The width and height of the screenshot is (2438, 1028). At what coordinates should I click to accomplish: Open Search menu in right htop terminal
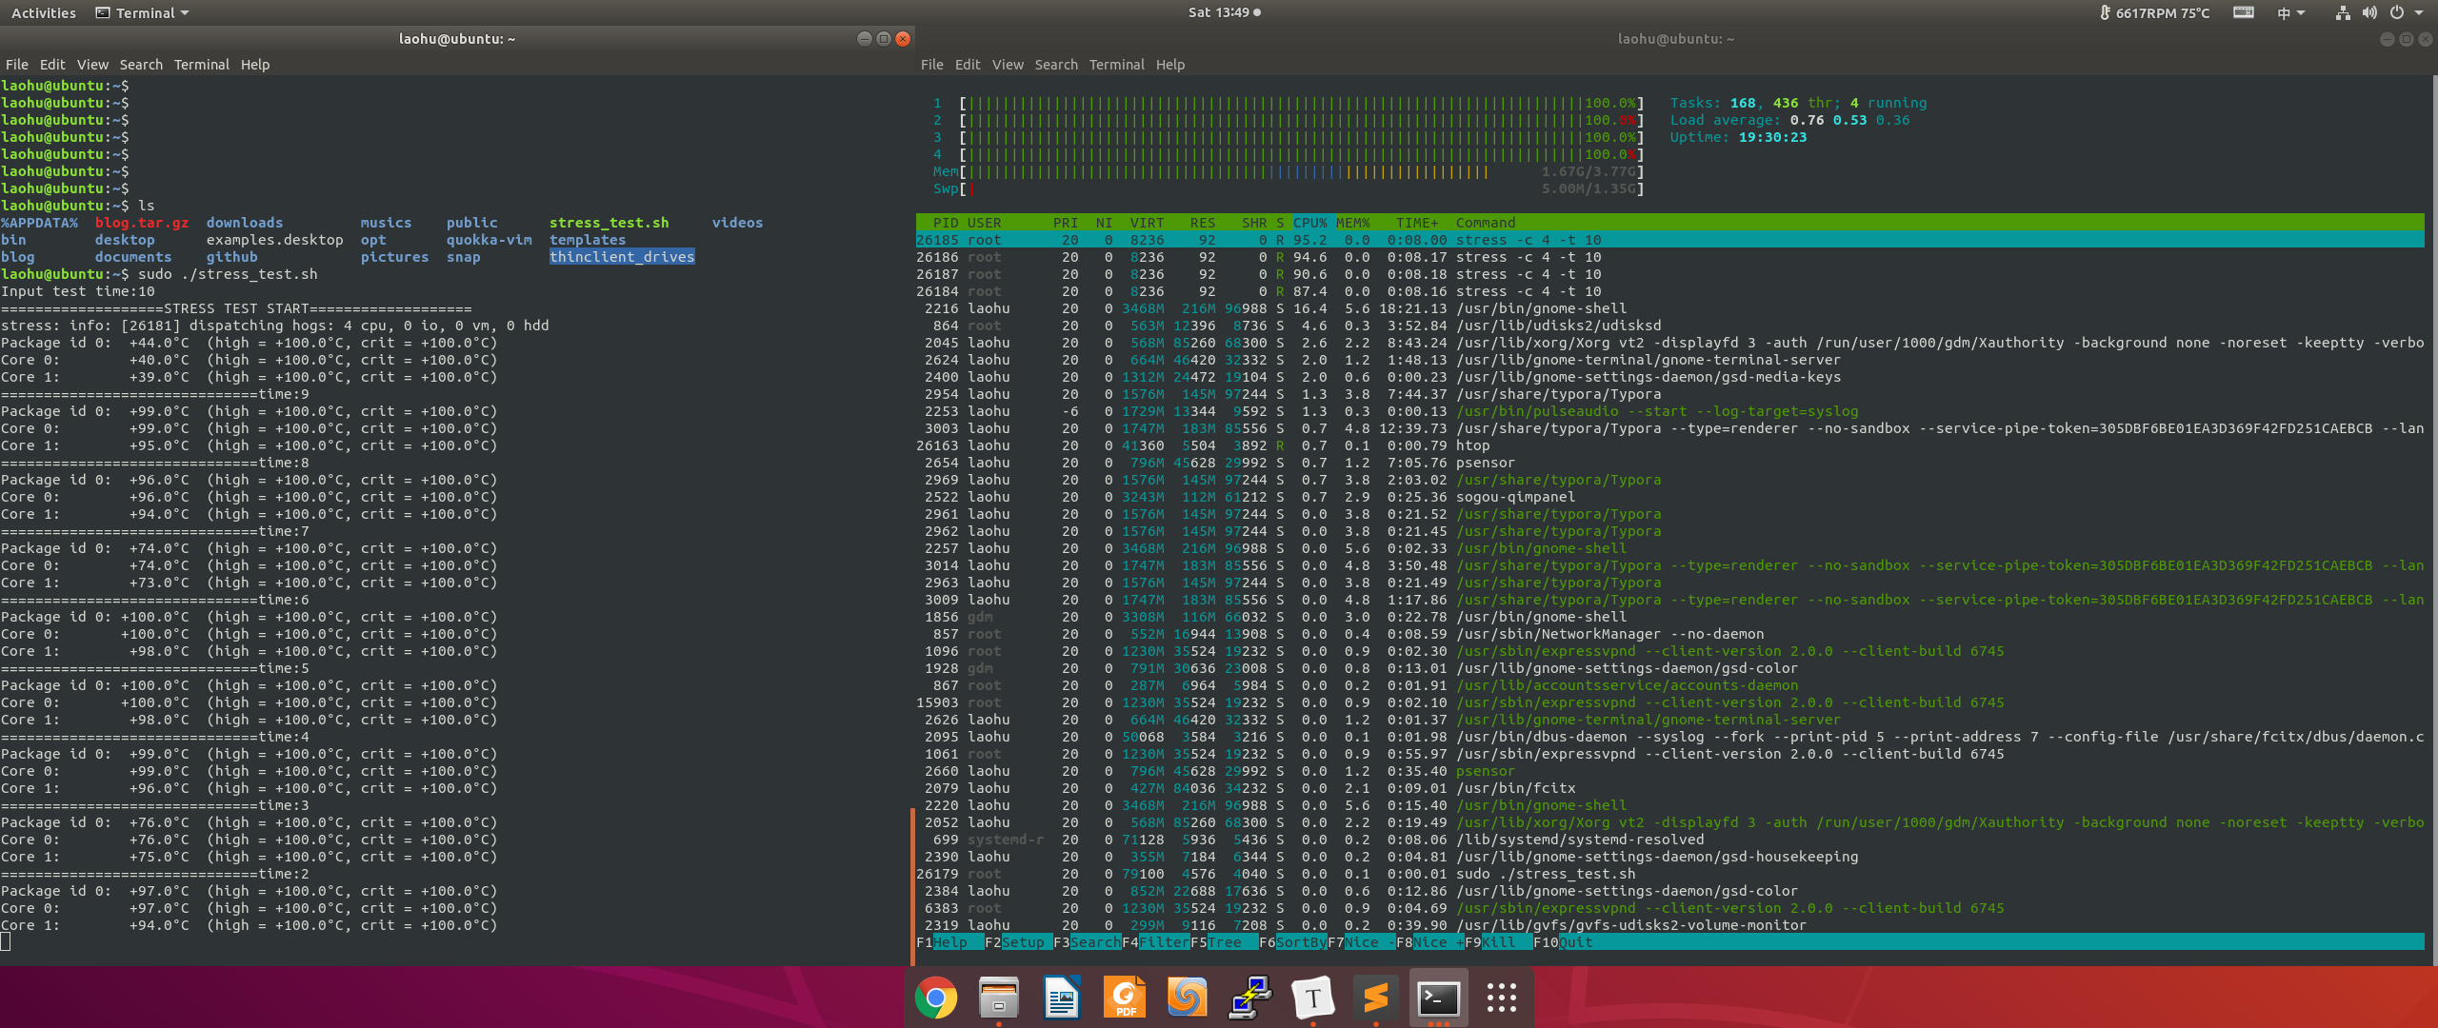tap(1056, 65)
